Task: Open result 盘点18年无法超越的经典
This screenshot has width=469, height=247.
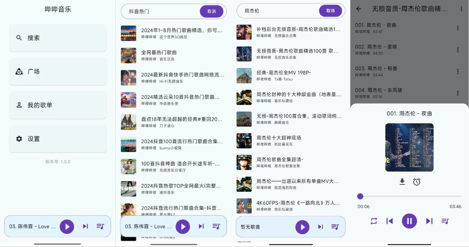Action: point(174,122)
